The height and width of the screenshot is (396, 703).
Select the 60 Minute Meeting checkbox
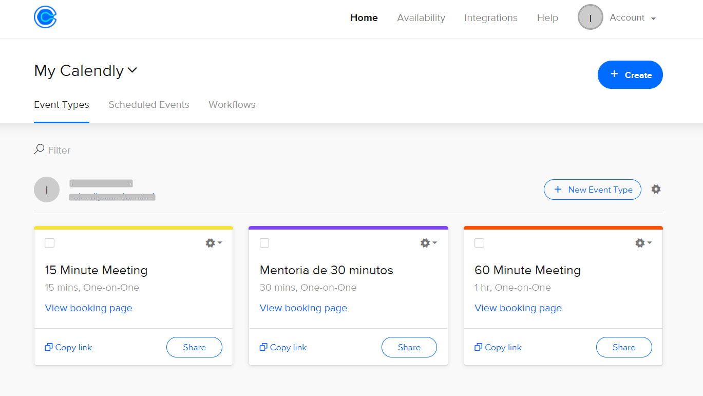[x=479, y=243]
